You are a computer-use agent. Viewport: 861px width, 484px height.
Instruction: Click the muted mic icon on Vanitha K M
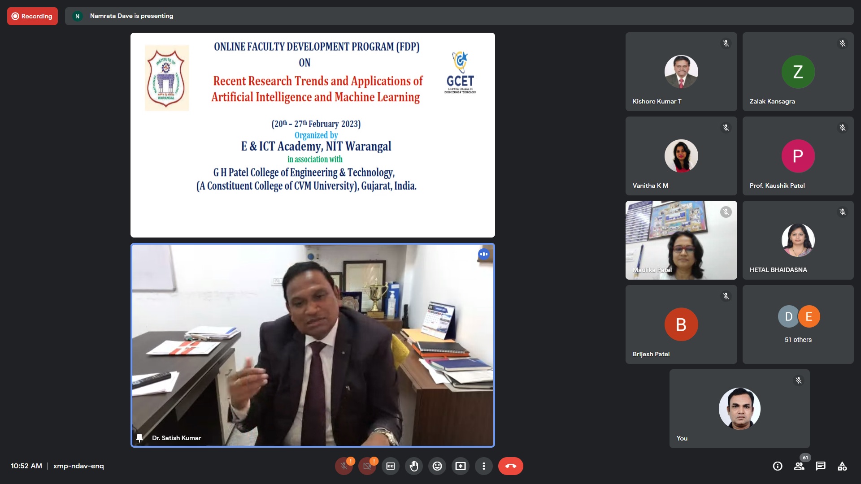click(726, 128)
